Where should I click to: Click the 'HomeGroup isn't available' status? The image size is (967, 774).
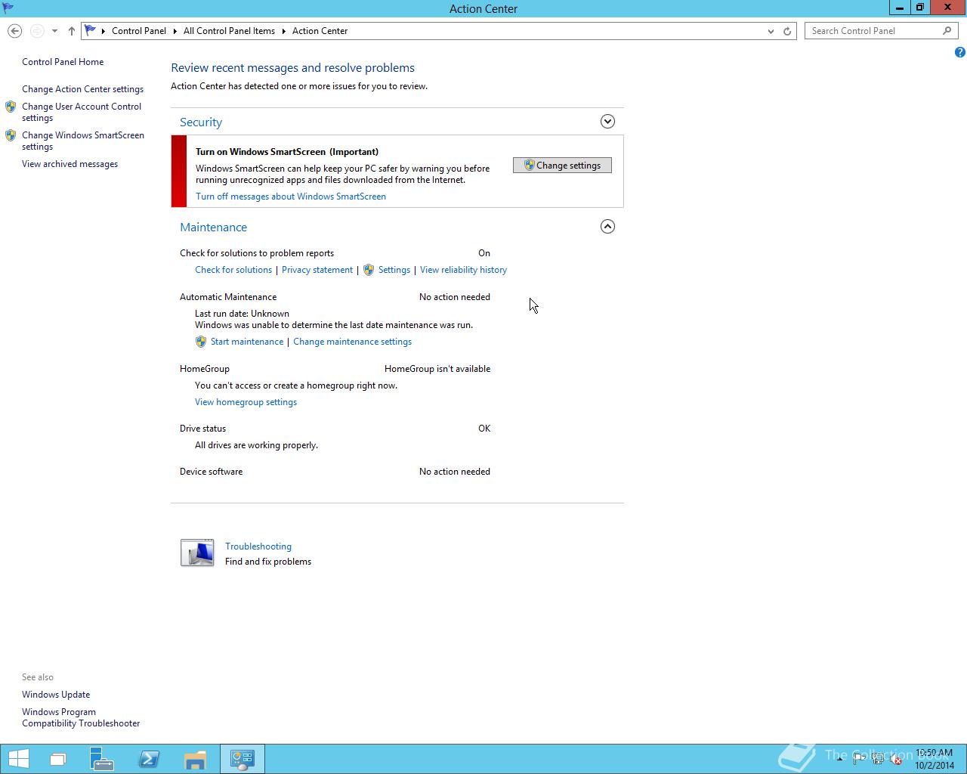tap(437, 369)
